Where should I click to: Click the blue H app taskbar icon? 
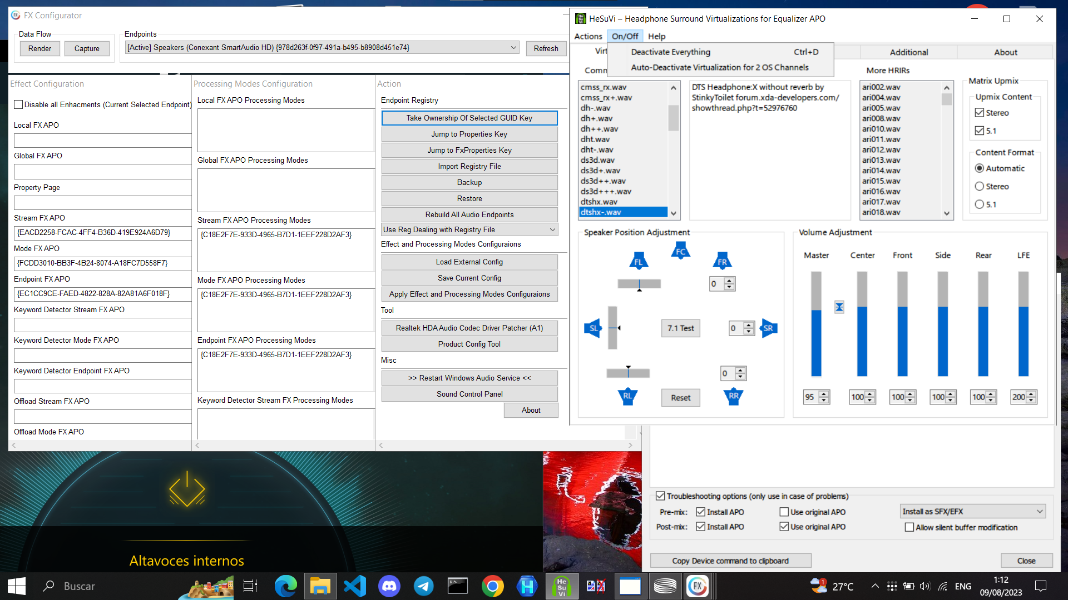click(527, 586)
